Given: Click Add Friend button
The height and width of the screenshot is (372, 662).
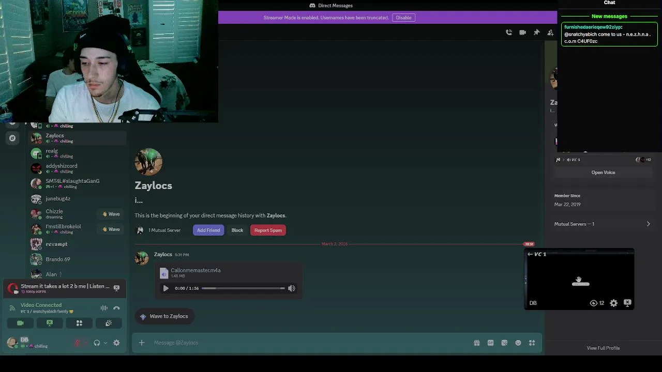Looking at the screenshot, I should tap(208, 230).
